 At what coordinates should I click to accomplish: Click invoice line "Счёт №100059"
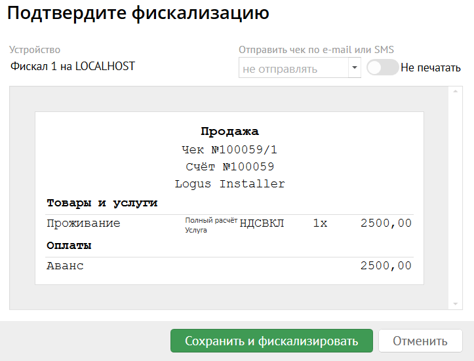pos(229,166)
